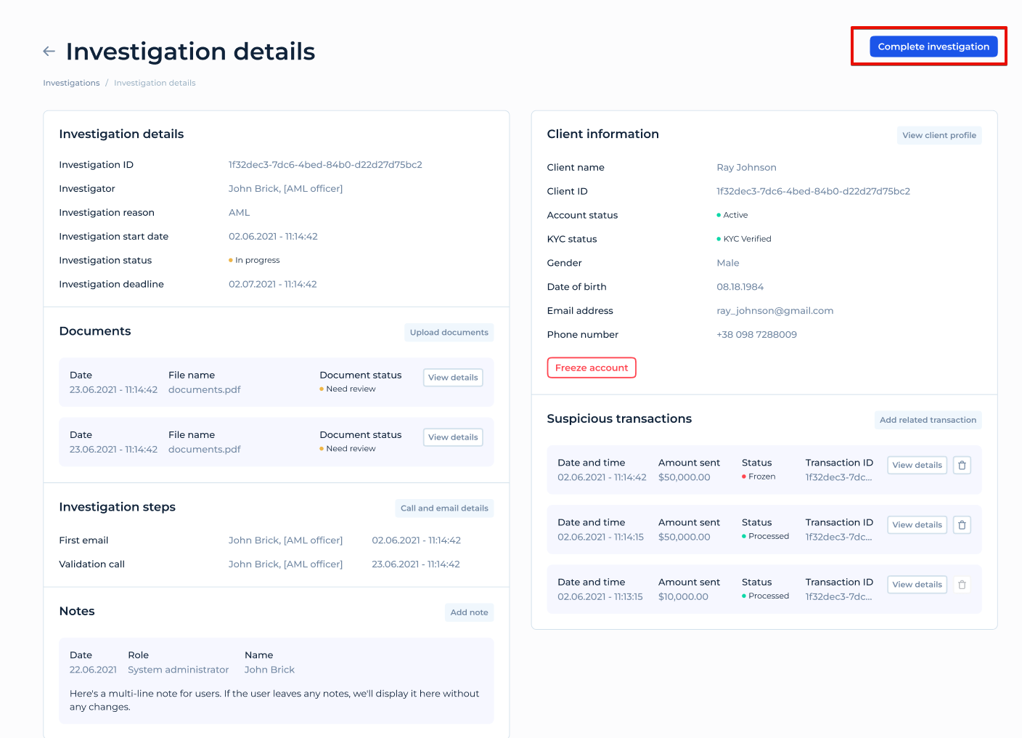Click the Freeze account button
This screenshot has width=1022, height=738.
pyautogui.click(x=591, y=368)
